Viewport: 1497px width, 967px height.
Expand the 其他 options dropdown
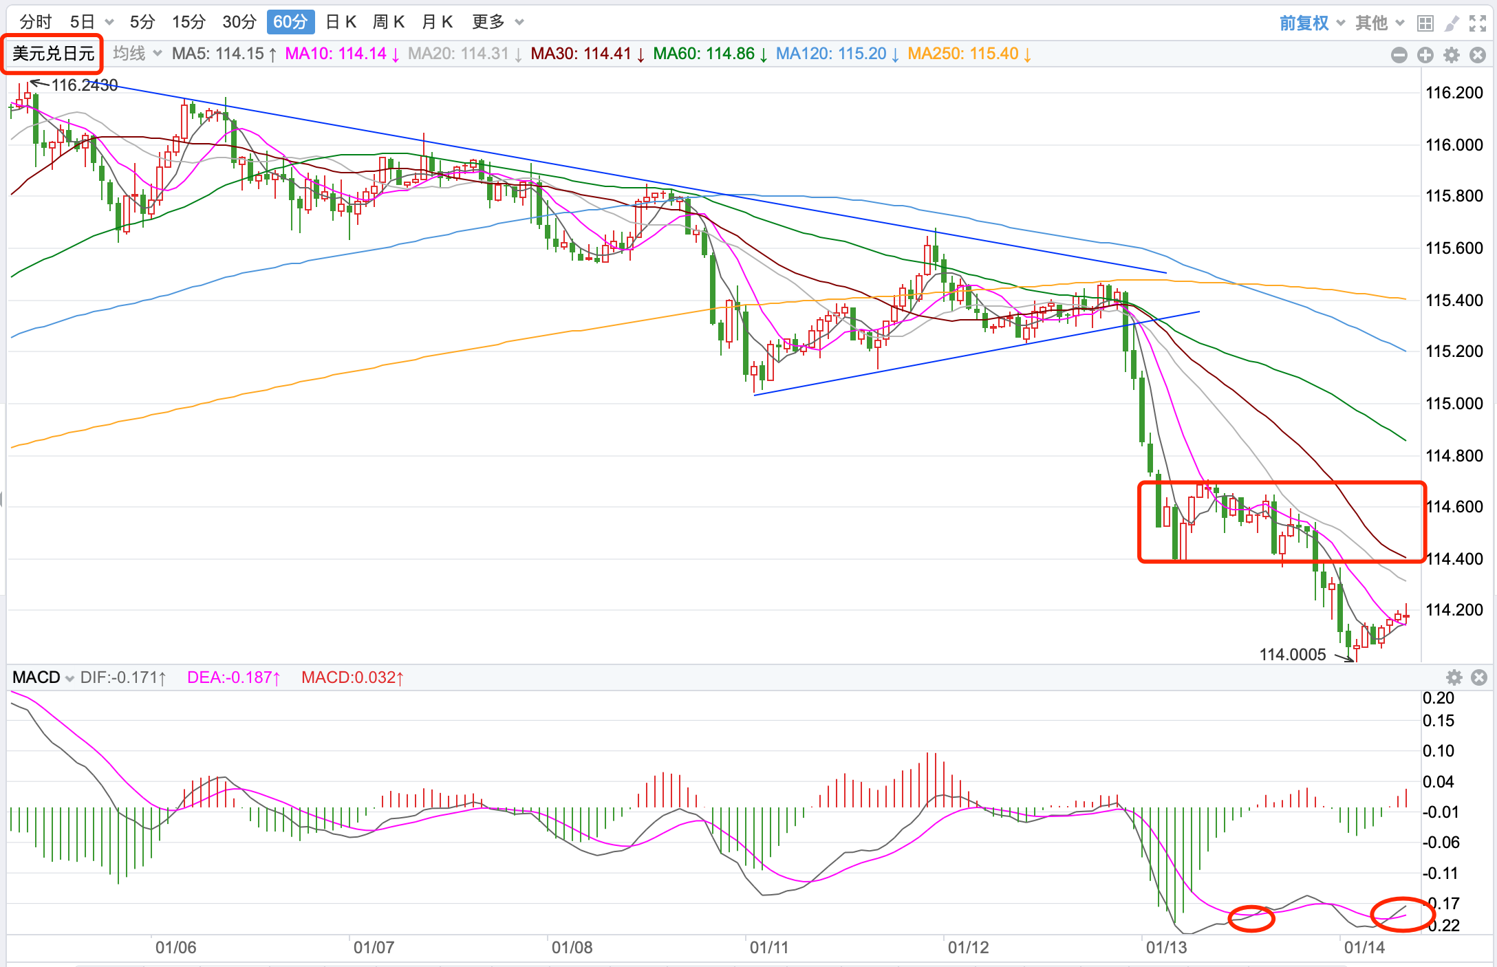click(x=1379, y=23)
